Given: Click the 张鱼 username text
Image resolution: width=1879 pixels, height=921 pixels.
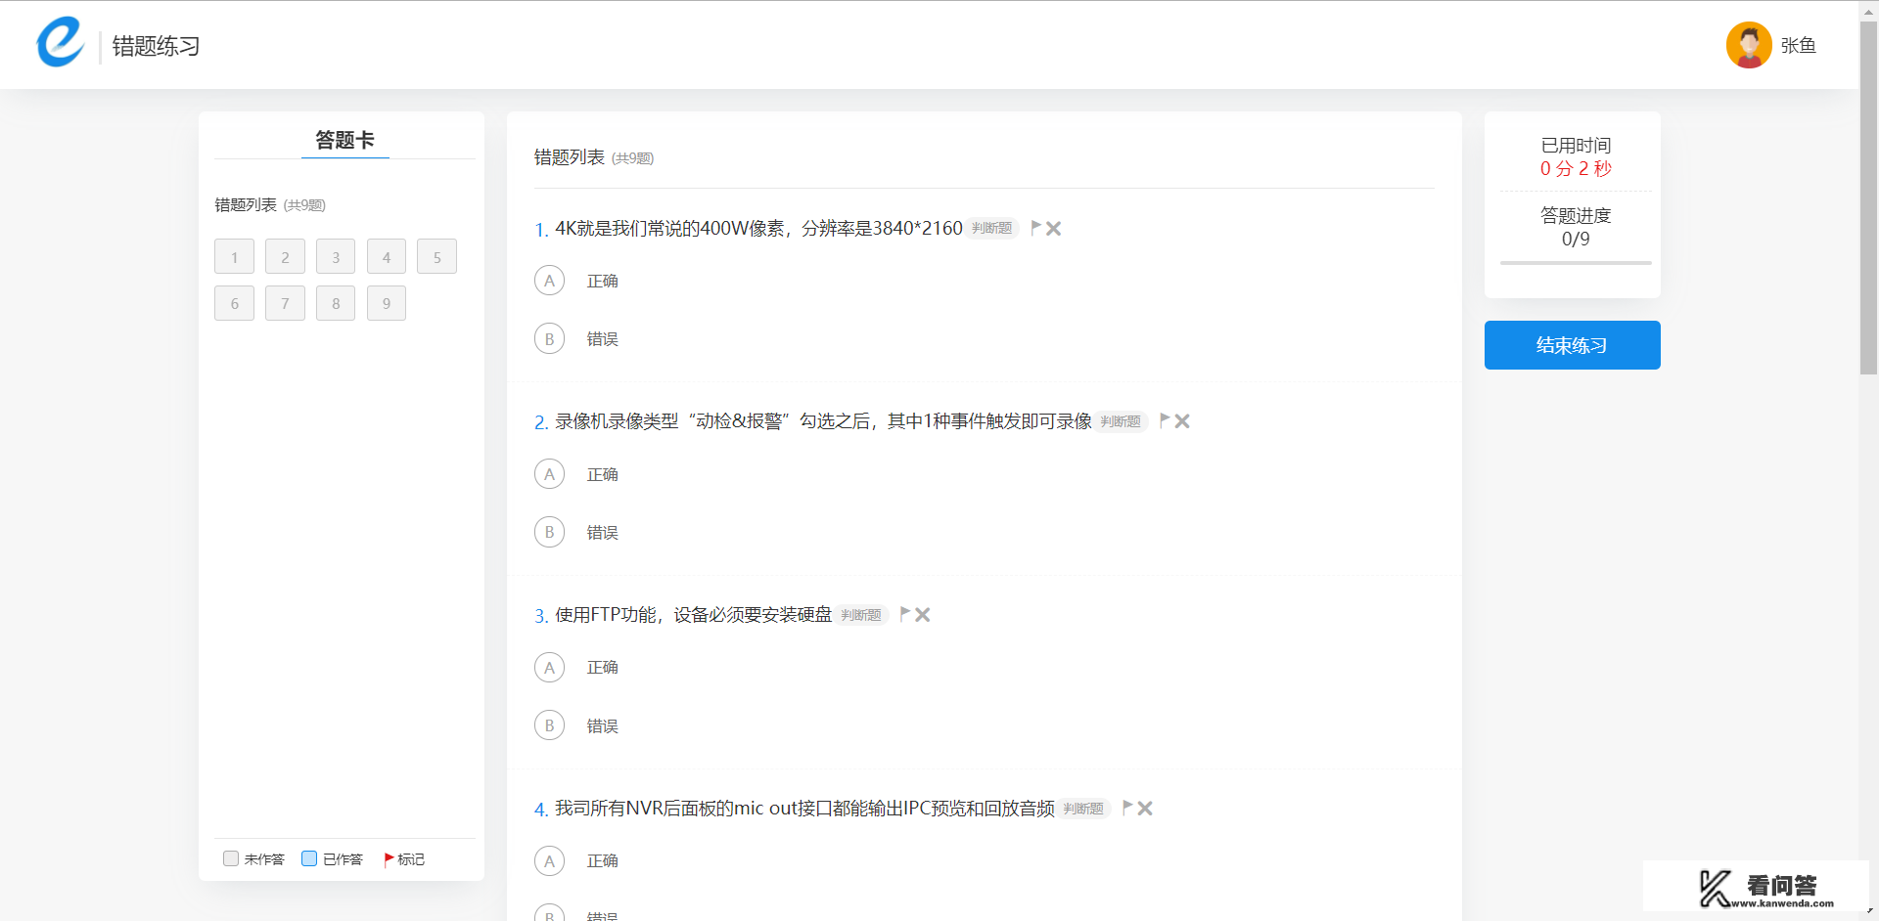Looking at the screenshot, I should [x=1799, y=46].
